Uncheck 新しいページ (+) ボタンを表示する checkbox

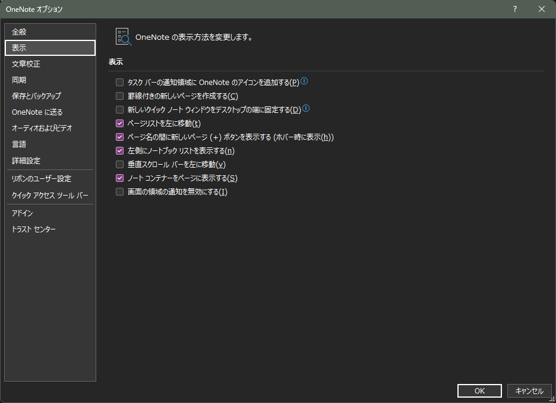coord(120,137)
